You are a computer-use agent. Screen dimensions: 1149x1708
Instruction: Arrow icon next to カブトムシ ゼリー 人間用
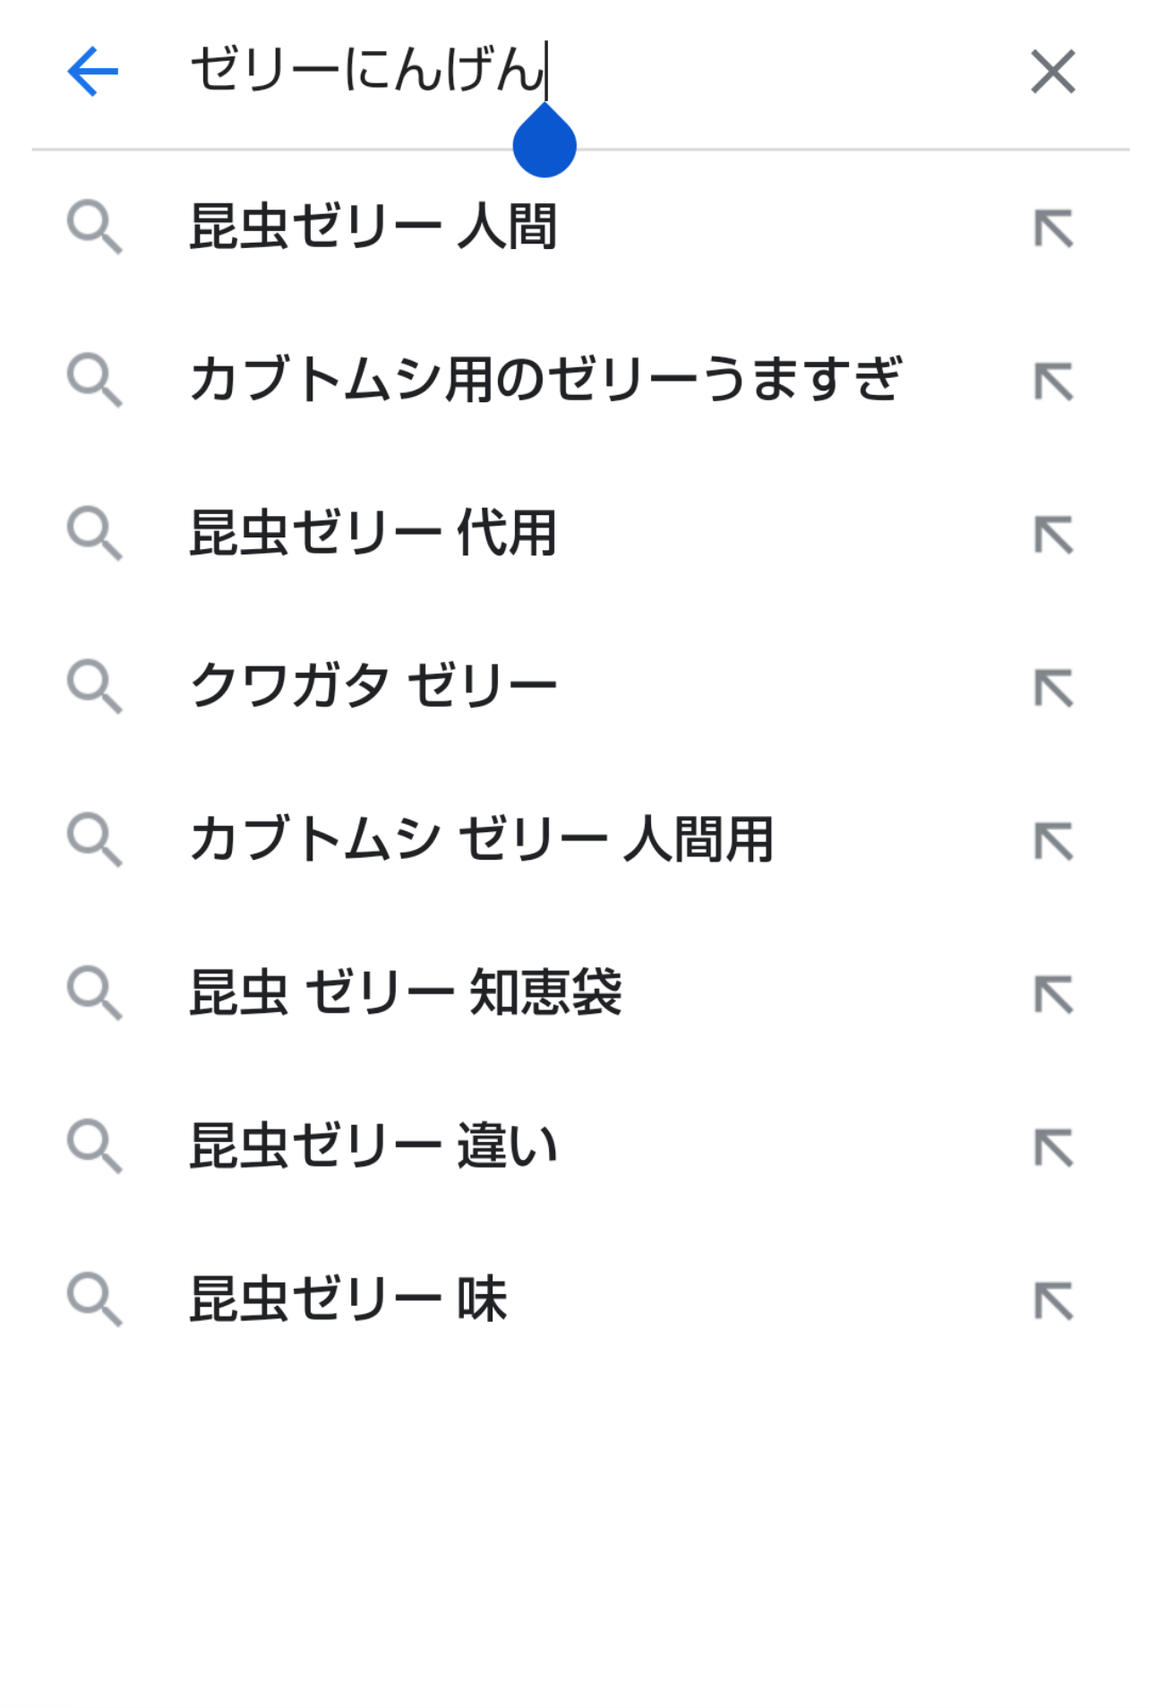(x=1053, y=841)
